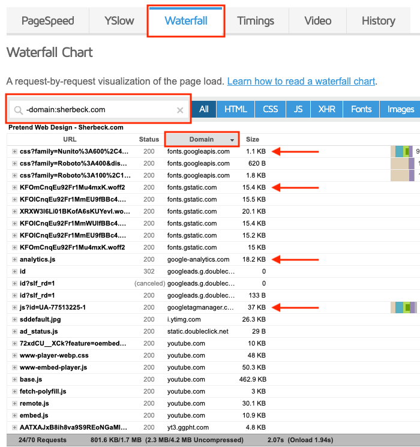Click the Pretend Web Design - Sherbeck.com title
This screenshot has height=447, width=420.
pos(66,127)
